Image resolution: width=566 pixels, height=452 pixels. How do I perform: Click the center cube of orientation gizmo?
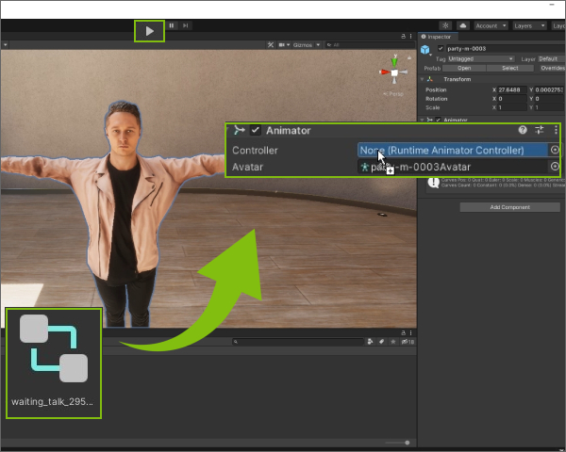click(394, 73)
